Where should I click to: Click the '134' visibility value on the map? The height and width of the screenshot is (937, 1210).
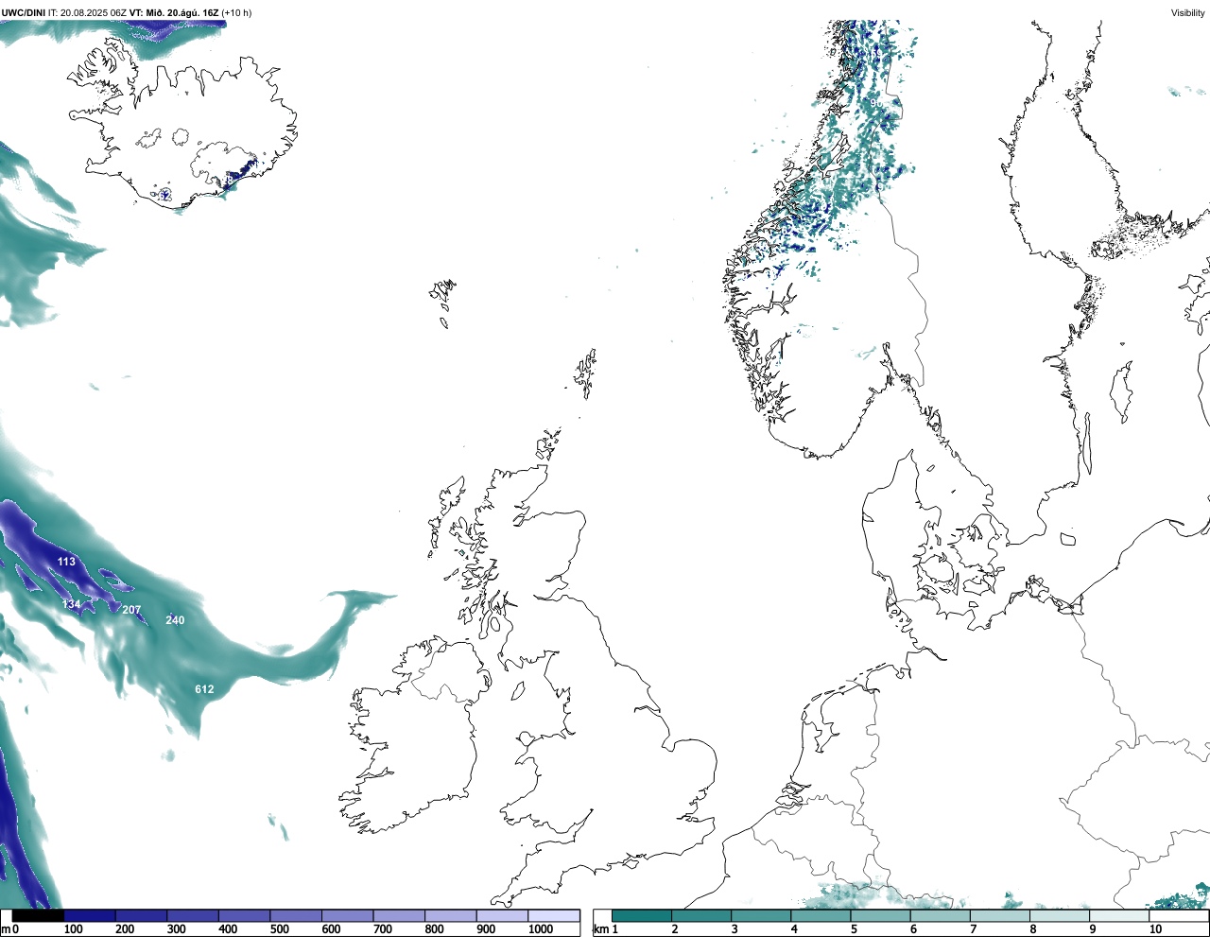(72, 604)
